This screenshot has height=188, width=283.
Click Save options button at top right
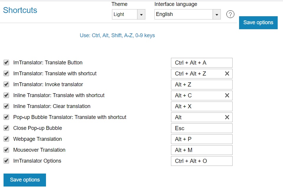(x=258, y=23)
